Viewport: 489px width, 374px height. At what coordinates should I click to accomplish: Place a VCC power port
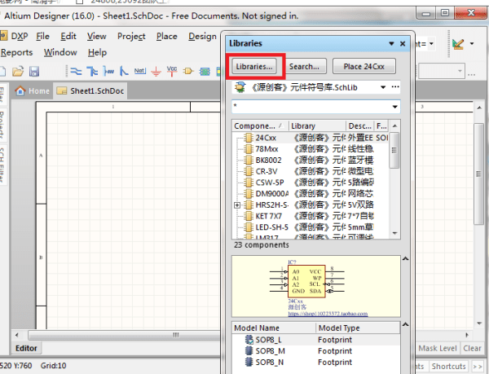(172, 71)
